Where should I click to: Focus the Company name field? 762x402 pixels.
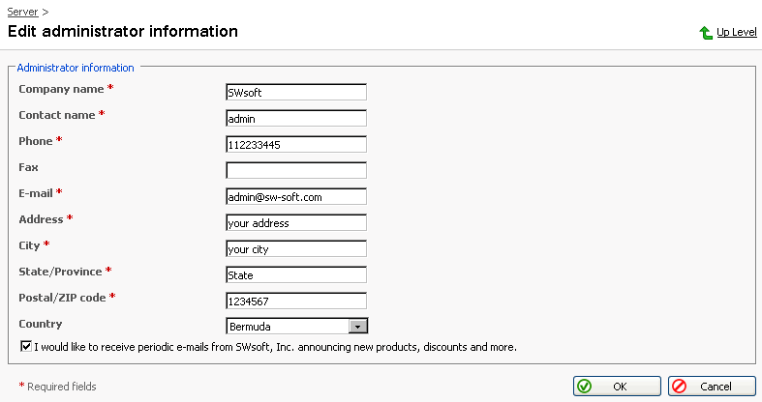pyautogui.click(x=296, y=93)
